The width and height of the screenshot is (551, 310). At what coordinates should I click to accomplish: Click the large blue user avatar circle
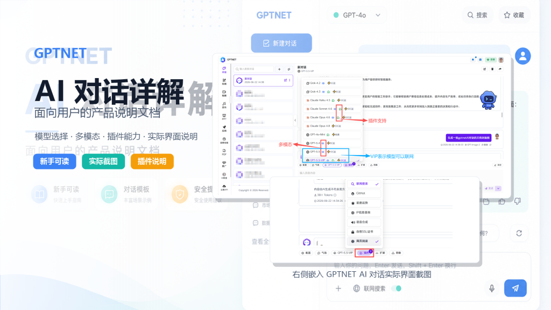[x=523, y=56]
